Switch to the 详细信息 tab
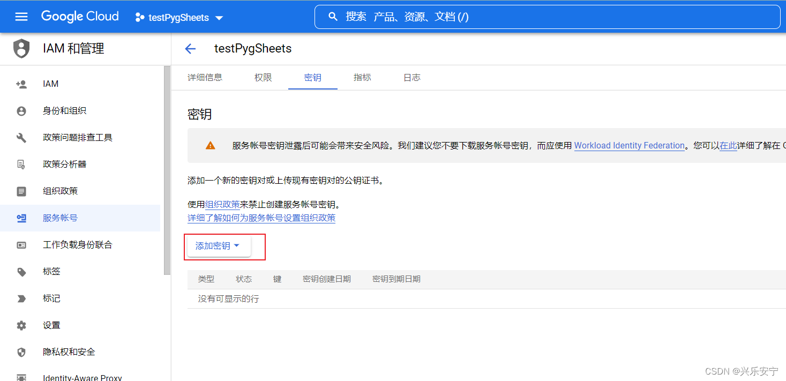 [x=205, y=78]
